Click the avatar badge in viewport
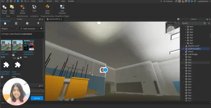The height and width of the screenshot is (108, 211). (x=104, y=70)
